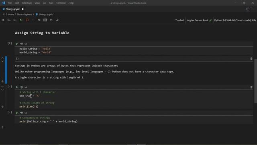Run cell and below in notebook toolbar
The width and height of the screenshot is (257, 145).
point(15,20)
